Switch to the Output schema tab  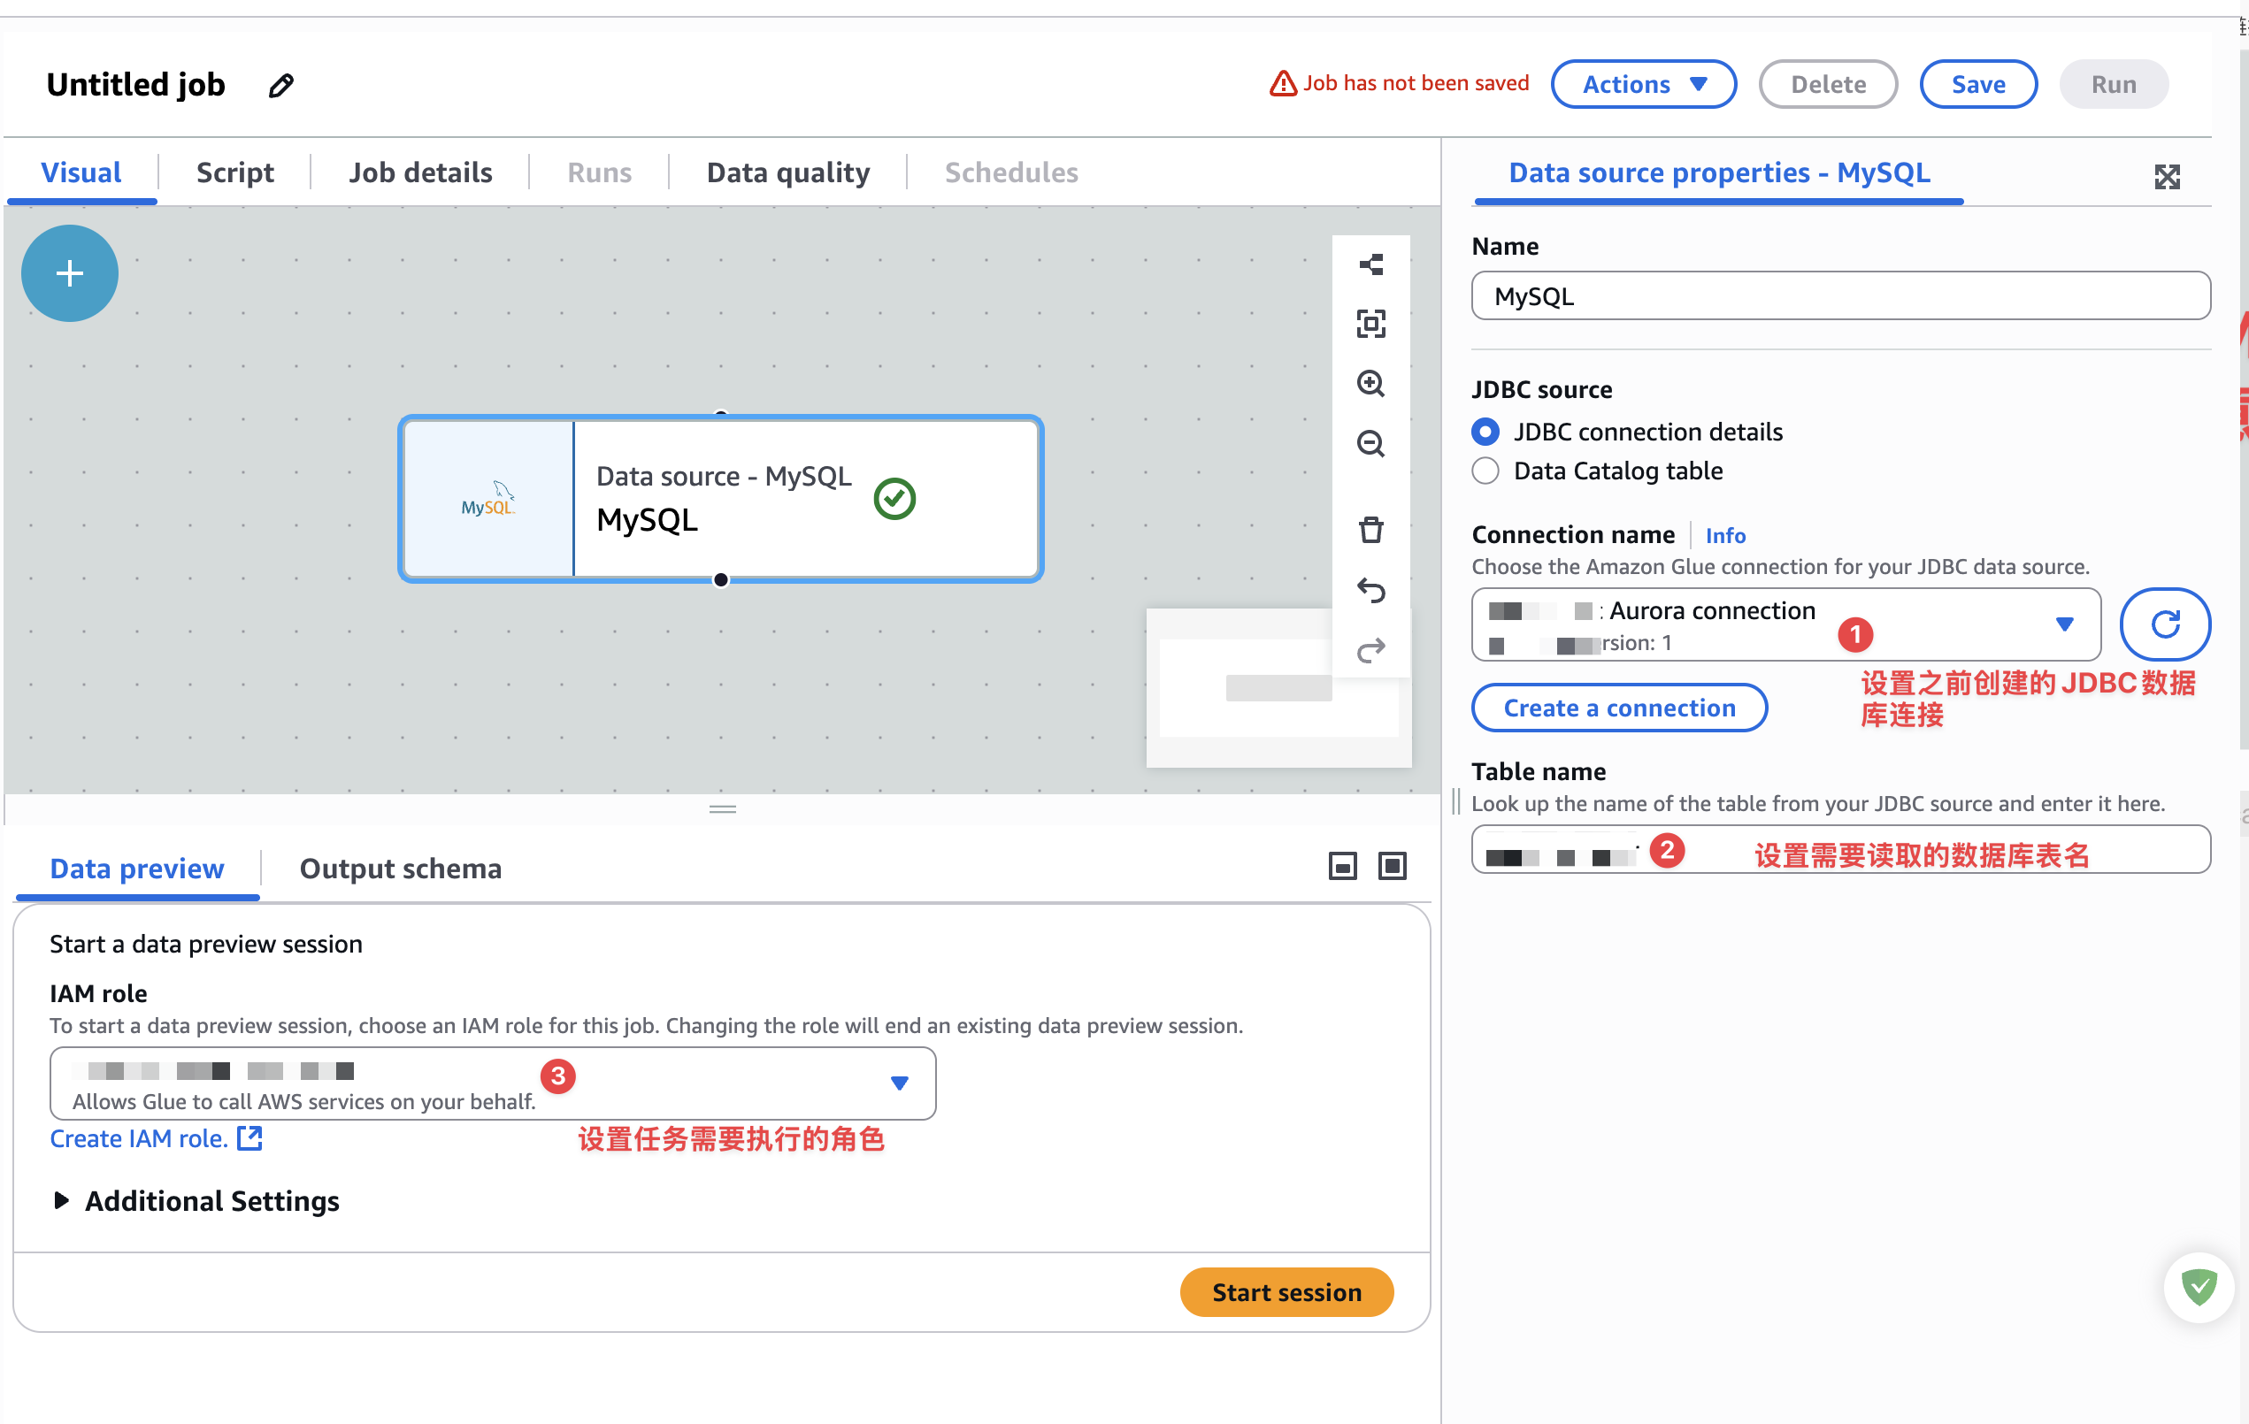pos(400,869)
